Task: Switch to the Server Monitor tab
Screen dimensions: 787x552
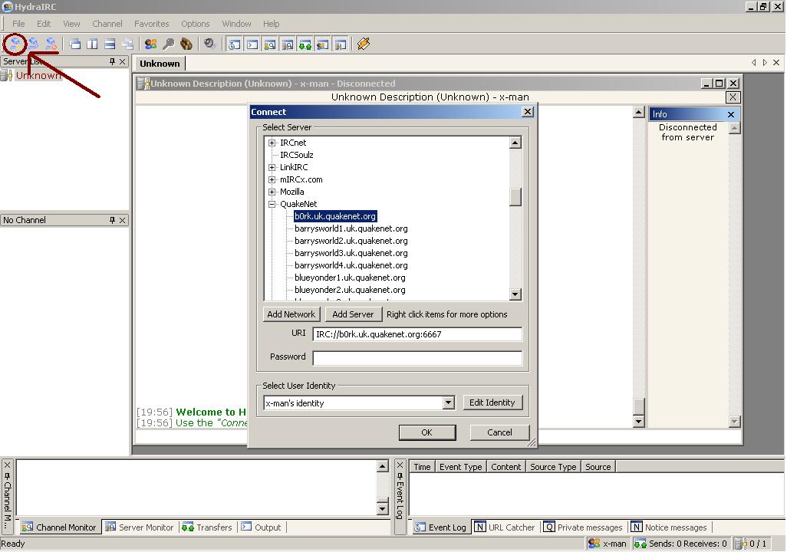Action: (140, 527)
